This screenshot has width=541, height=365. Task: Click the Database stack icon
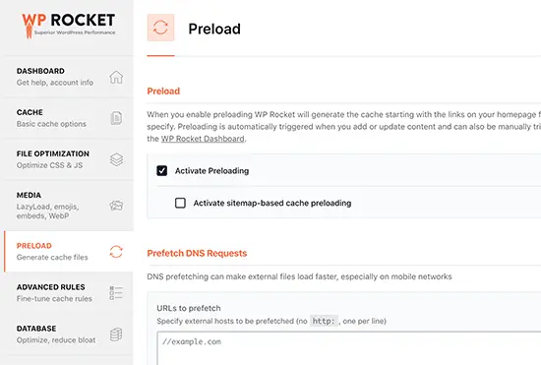pyautogui.click(x=116, y=335)
